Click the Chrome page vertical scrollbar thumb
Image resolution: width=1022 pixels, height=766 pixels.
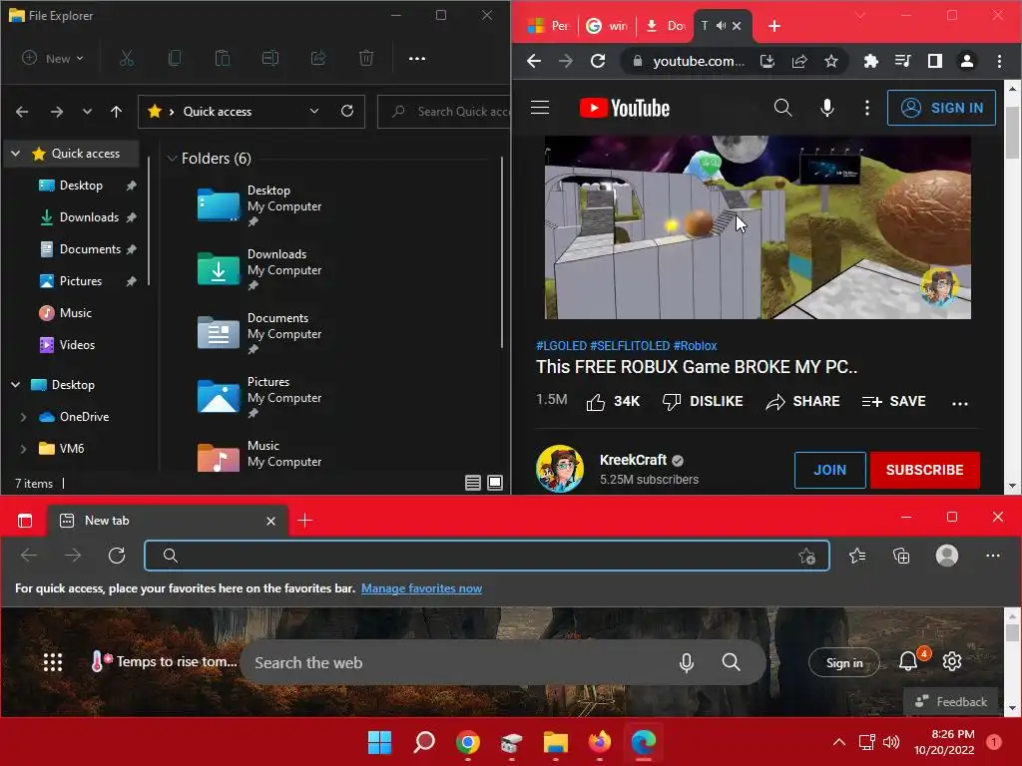(x=1012, y=133)
